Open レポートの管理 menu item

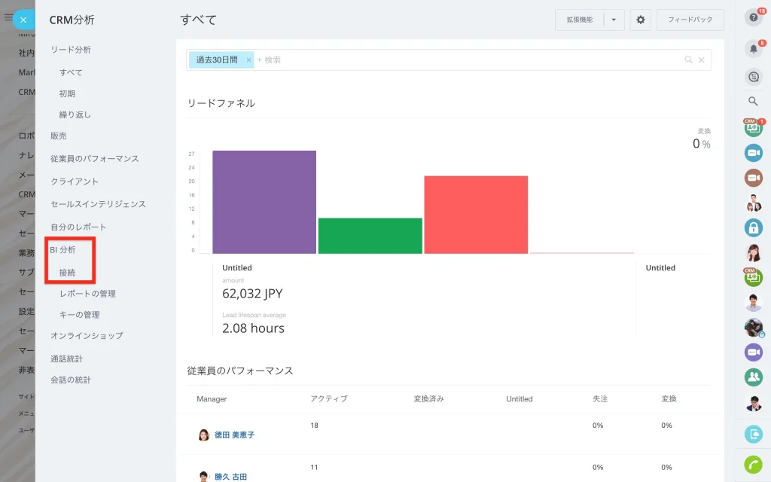[87, 294]
